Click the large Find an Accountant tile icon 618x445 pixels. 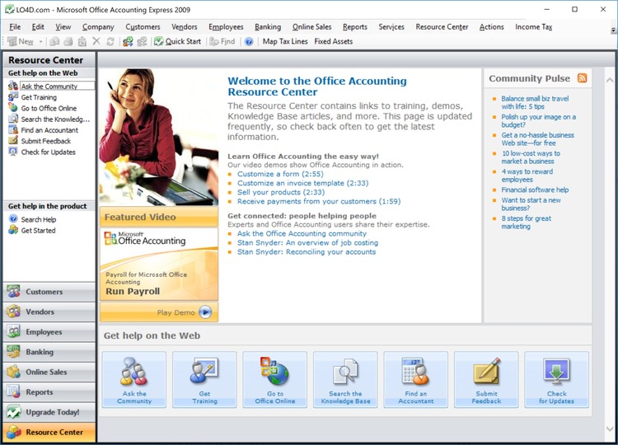coord(415,372)
